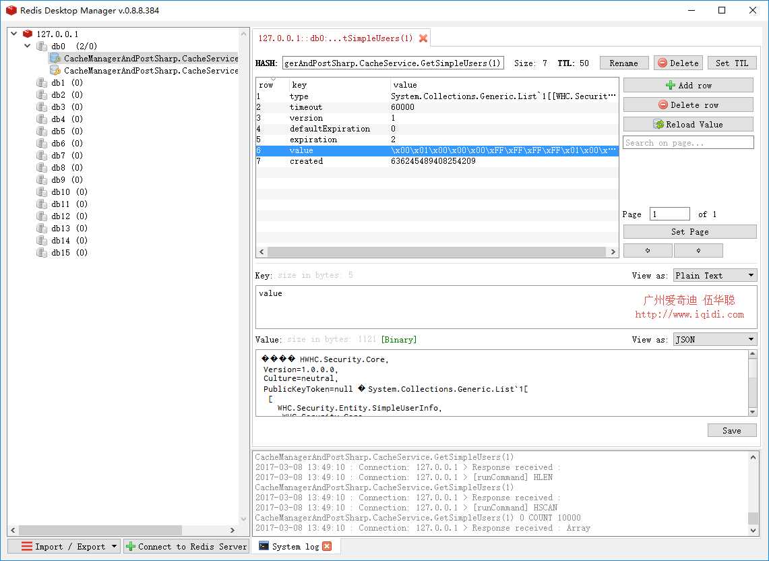Click the db2 database icon

tap(42, 94)
